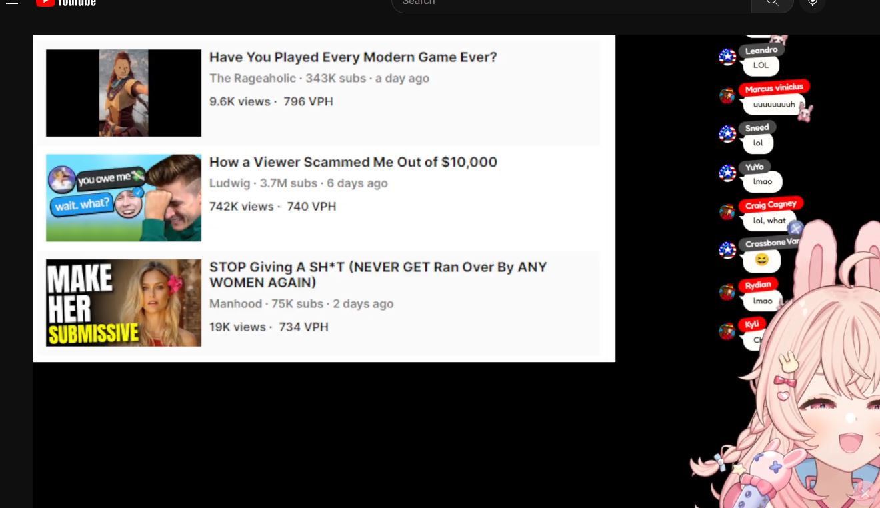Select the '9.6K views · 796 VPH' stats text
The width and height of the screenshot is (880, 508).
click(x=271, y=101)
